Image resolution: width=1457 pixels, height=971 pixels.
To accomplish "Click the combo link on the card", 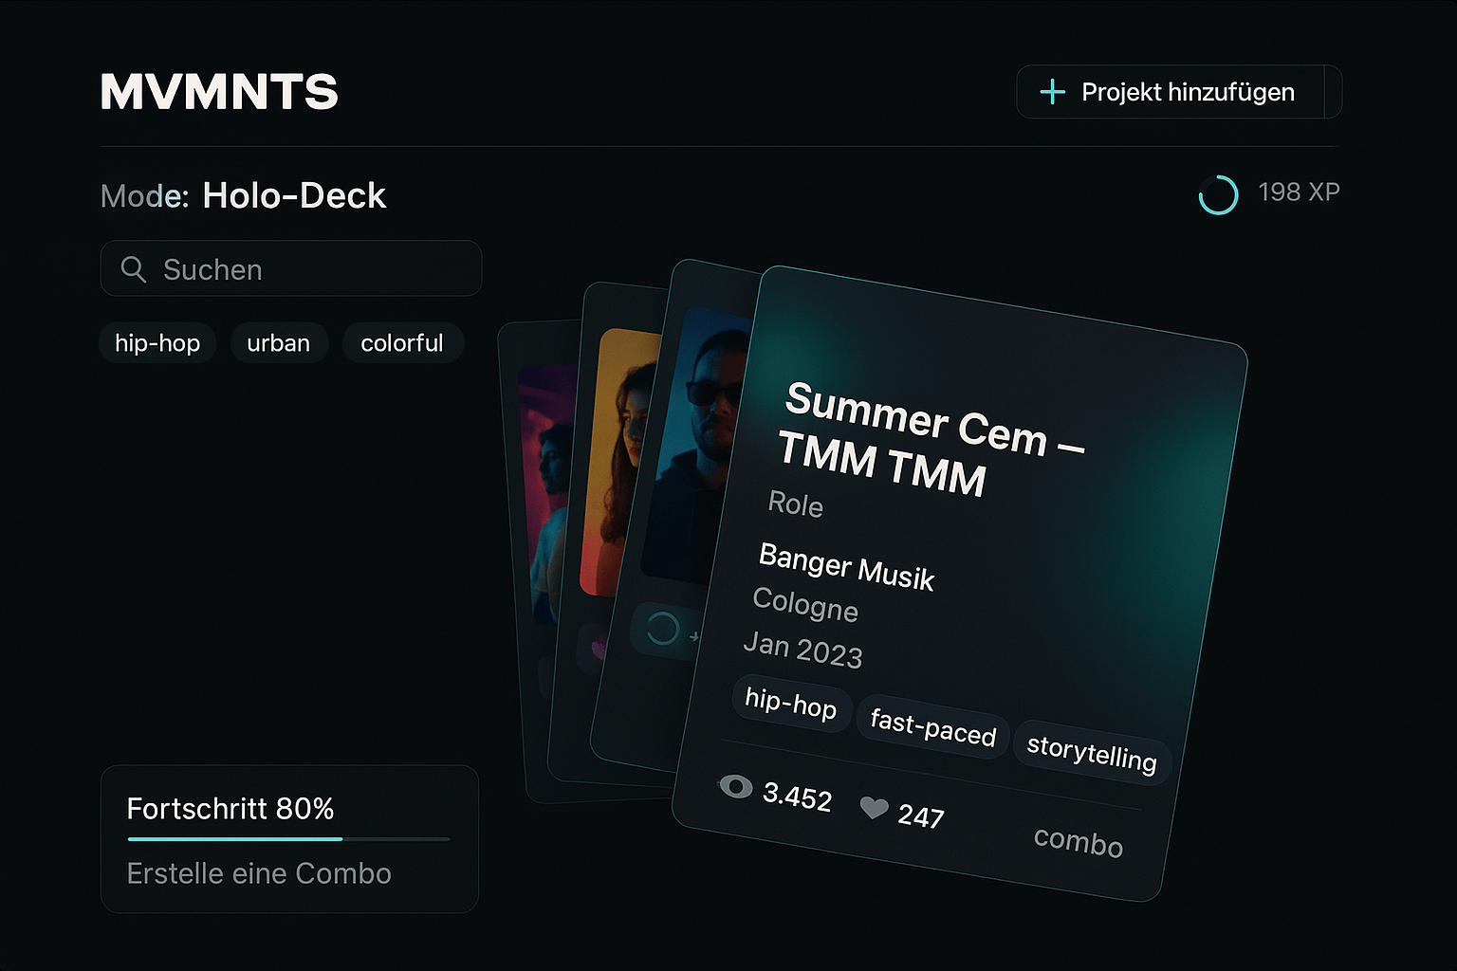I will click(x=1079, y=841).
